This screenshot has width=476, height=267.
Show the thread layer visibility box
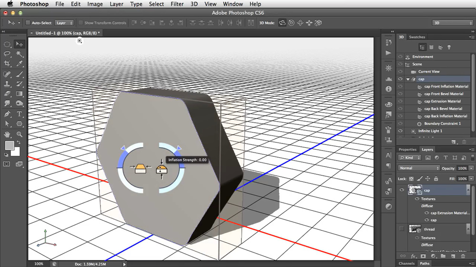tap(402, 229)
